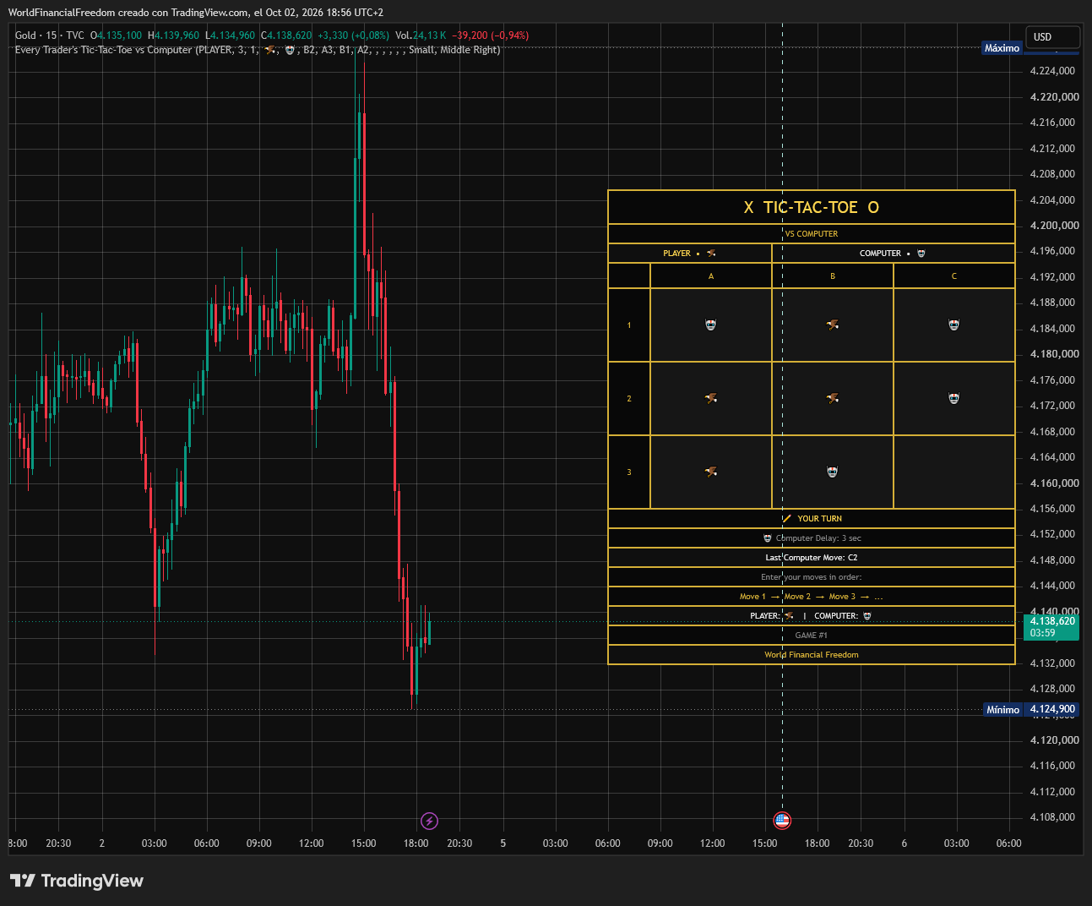This screenshot has width=1092, height=906.
Task: Click the Move 1 → Move 2 → Move 3 row
Action: 812,597
